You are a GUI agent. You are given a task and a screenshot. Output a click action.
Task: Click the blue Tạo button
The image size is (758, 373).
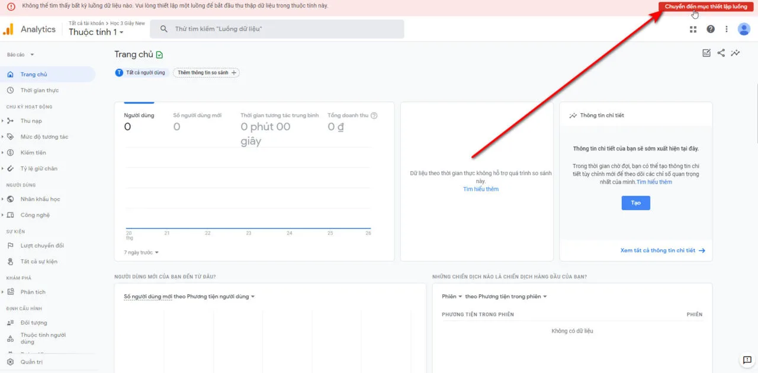pyautogui.click(x=635, y=202)
